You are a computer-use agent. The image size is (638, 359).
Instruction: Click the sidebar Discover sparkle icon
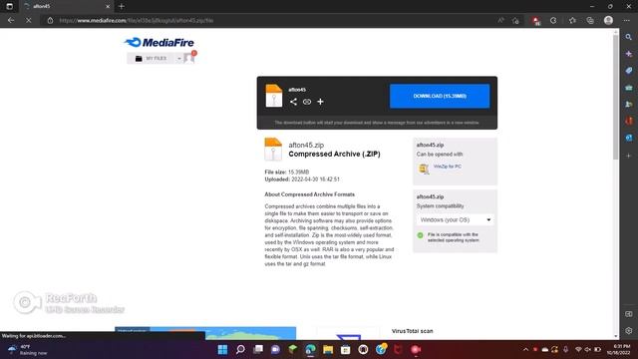coord(629,54)
